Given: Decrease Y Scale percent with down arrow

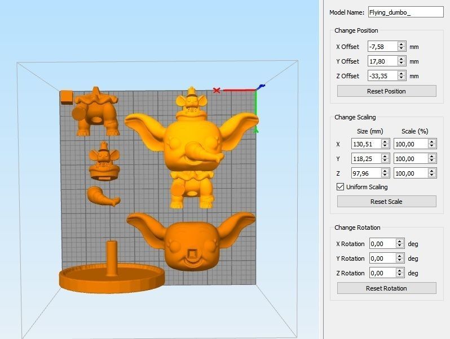Looking at the screenshot, I should pos(431,161).
